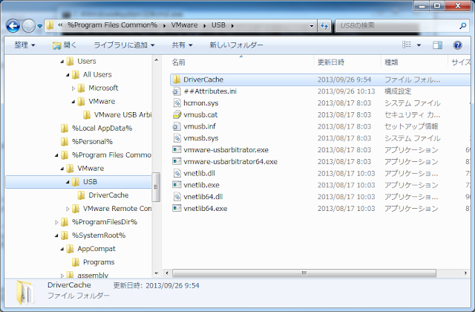Screen dimensions: 475x312
Task: Click the file list scroll left arrow
Action: [167, 273]
